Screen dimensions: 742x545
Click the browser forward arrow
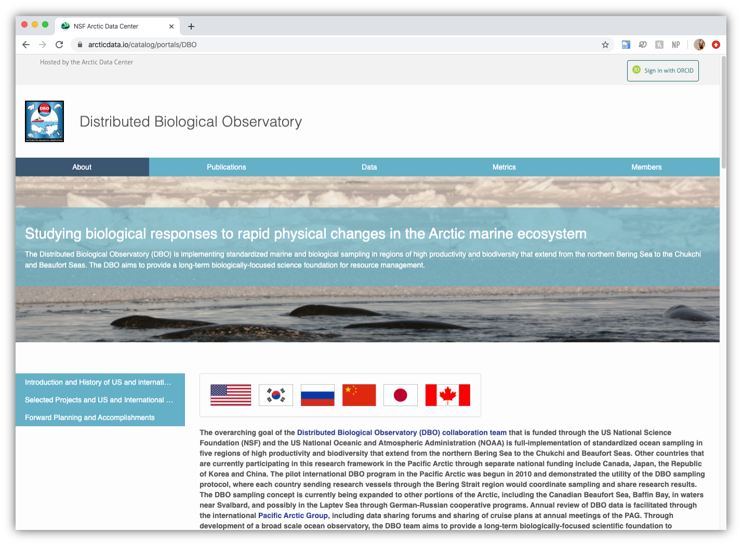(x=43, y=45)
